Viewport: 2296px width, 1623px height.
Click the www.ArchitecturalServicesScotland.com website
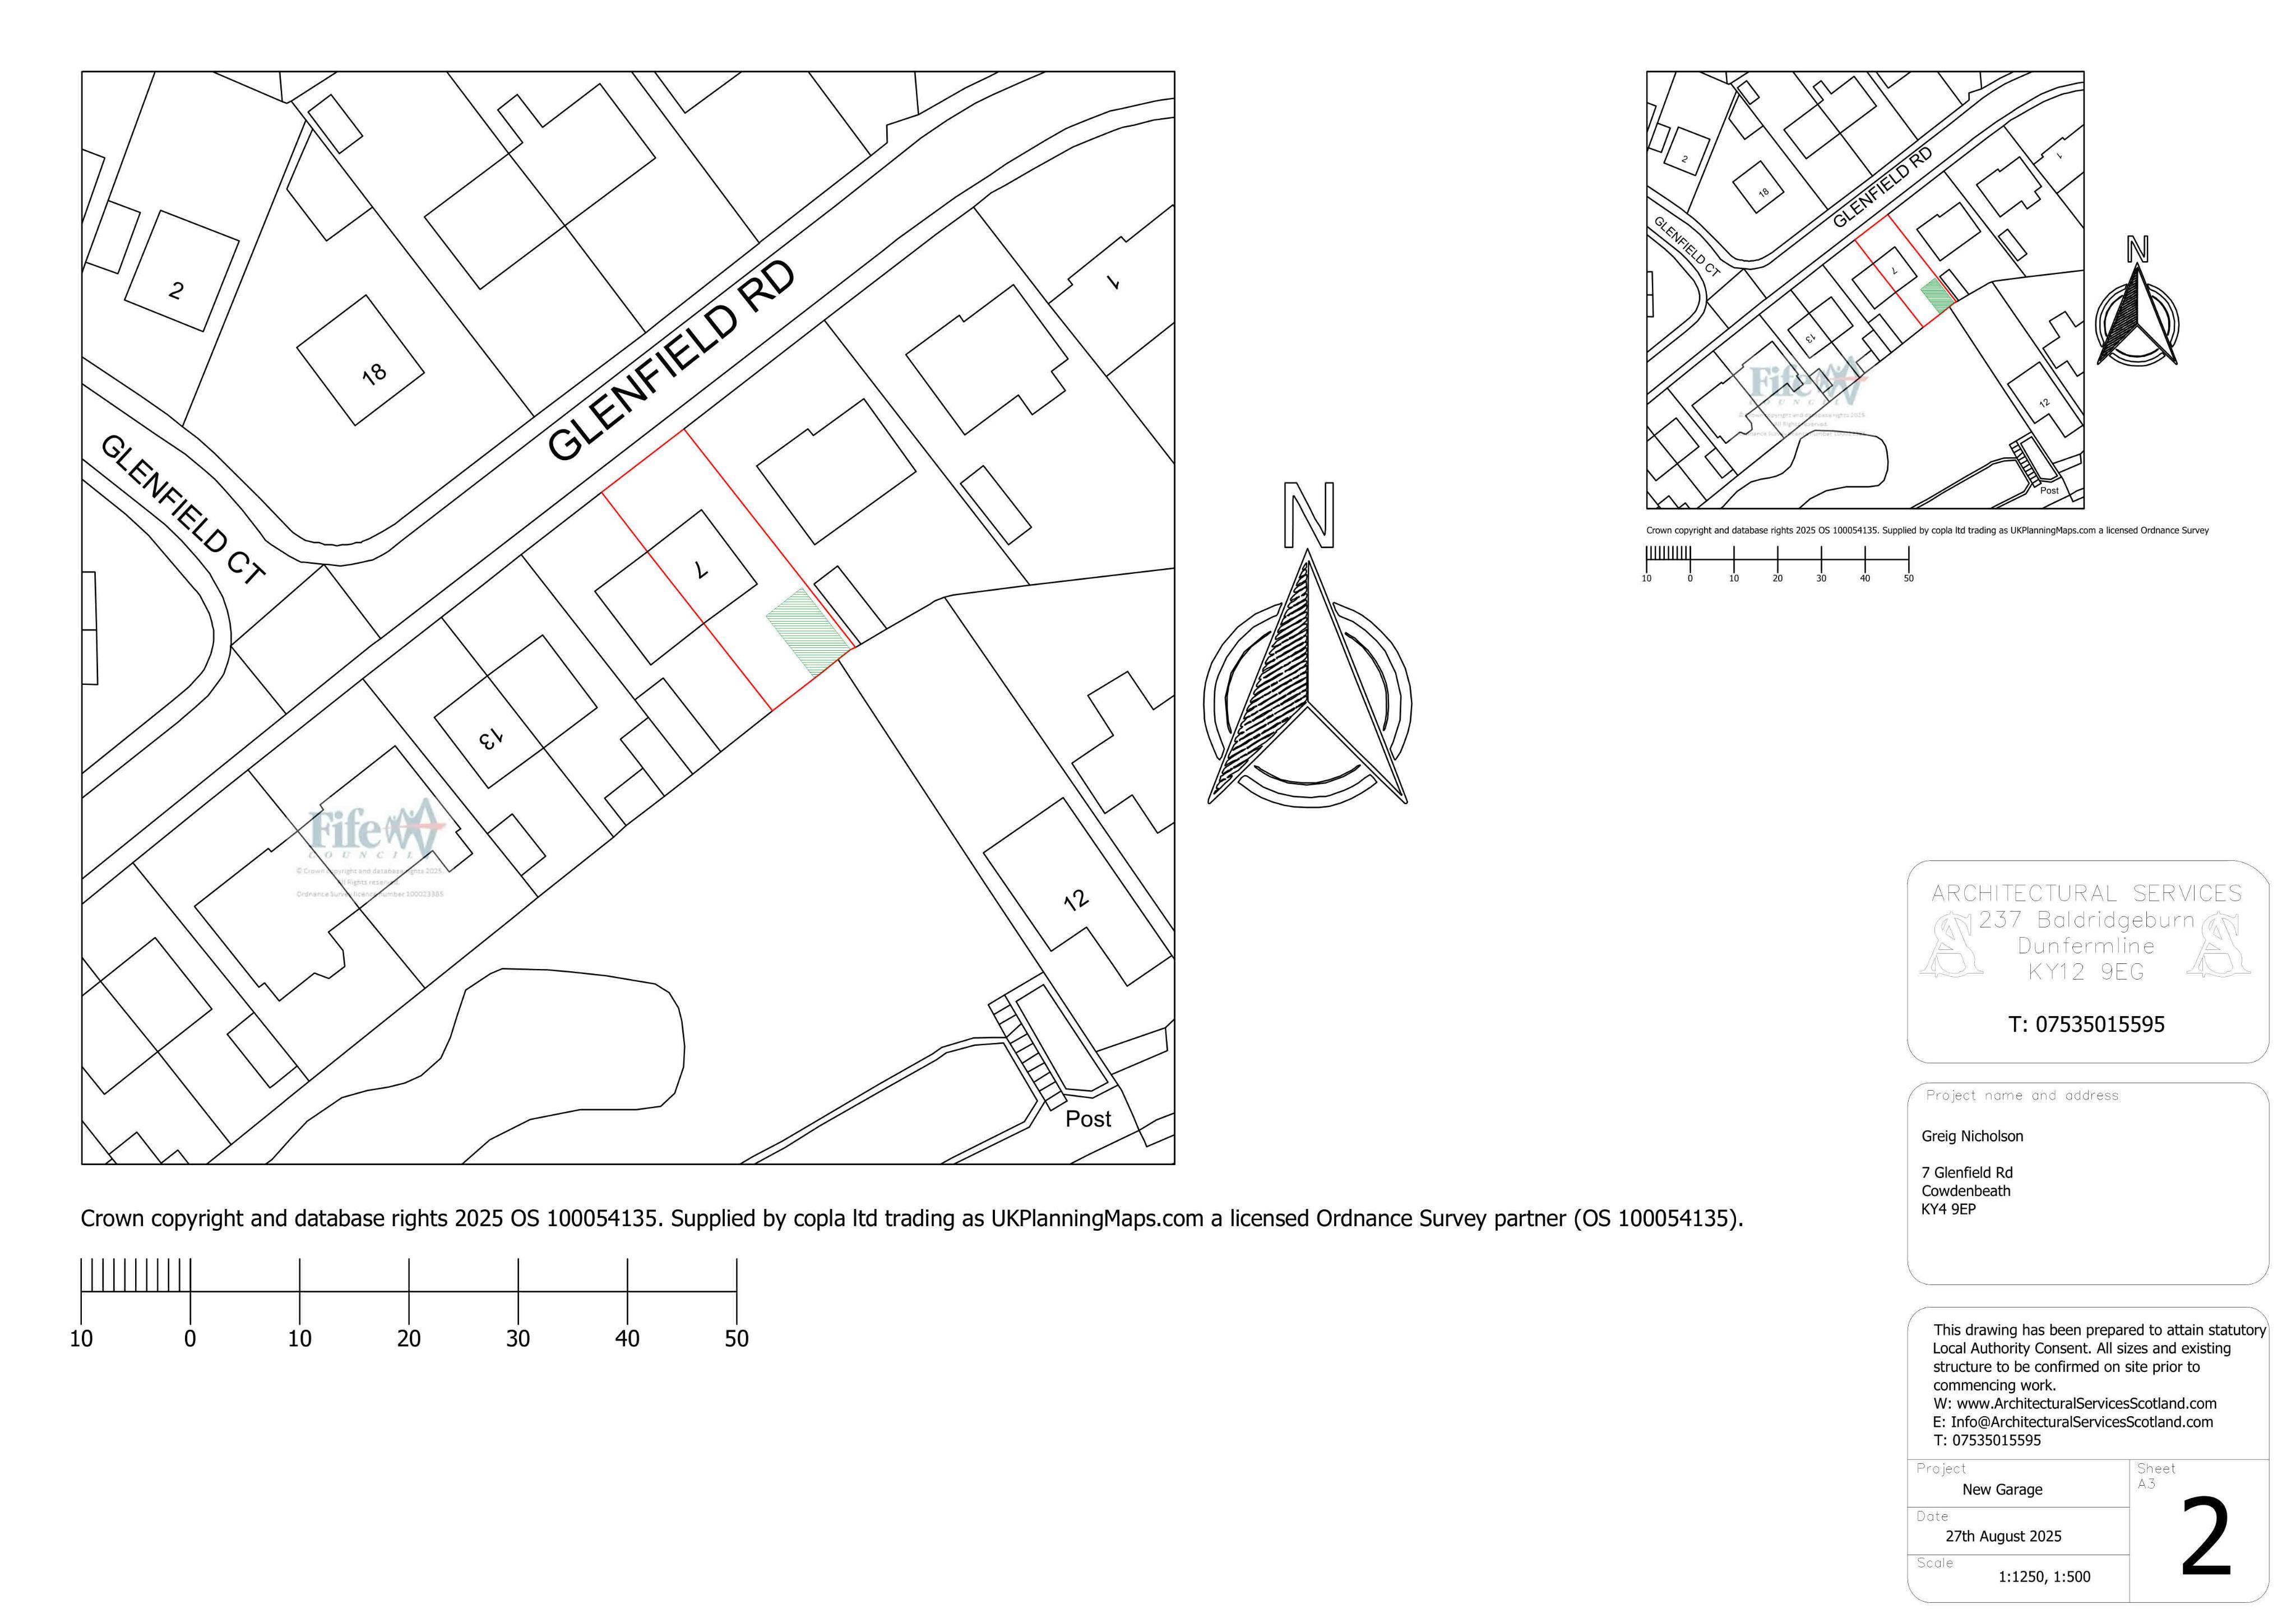point(2087,1403)
